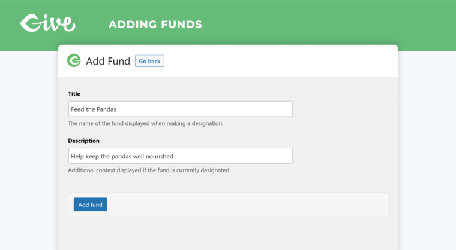This screenshot has width=456, height=250.
Task: Click the Give logo in the header
Action: click(x=47, y=23)
